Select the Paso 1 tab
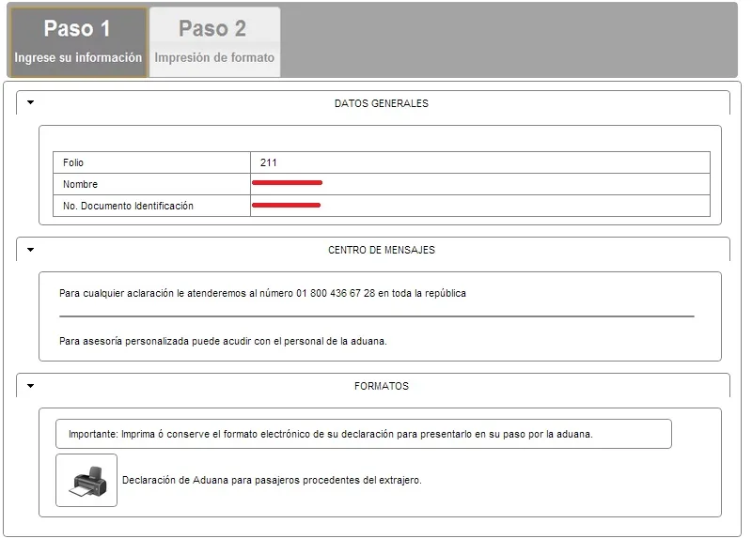This screenshot has width=752, height=554. coord(77,39)
